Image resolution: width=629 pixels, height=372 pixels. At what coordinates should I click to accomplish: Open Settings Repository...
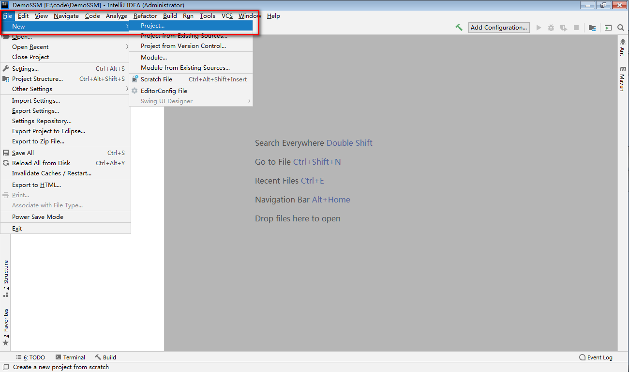click(x=65, y=121)
